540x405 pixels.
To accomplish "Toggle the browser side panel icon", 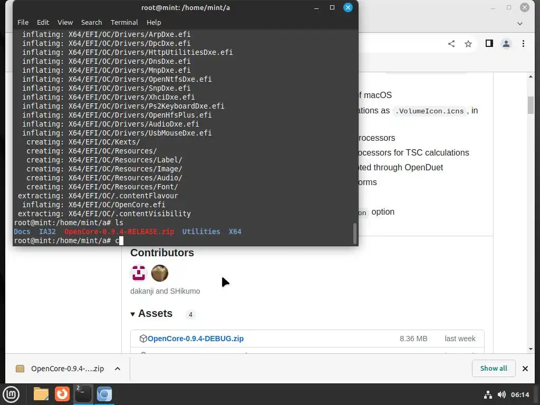I will pyautogui.click(x=489, y=43).
